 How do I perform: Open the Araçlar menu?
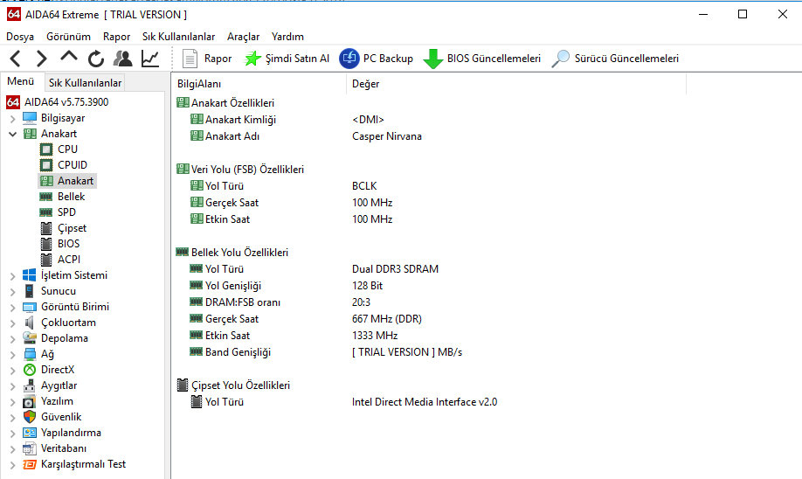[244, 37]
